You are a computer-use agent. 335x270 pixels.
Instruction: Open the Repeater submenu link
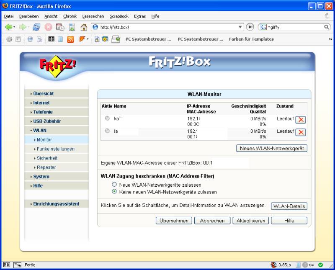[46, 167]
